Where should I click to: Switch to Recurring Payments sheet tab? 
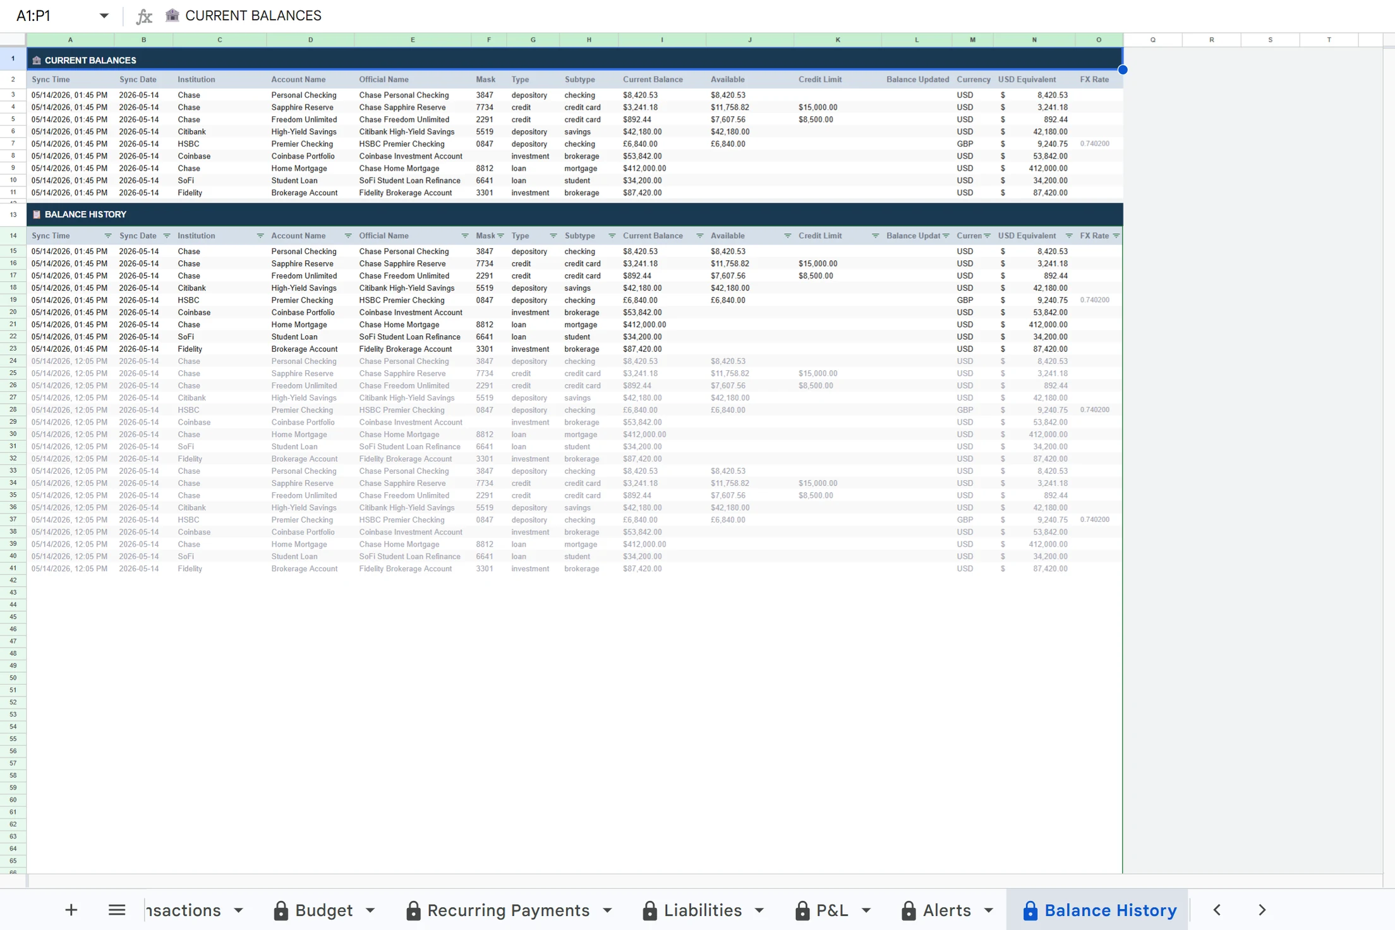[x=508, y=910]
